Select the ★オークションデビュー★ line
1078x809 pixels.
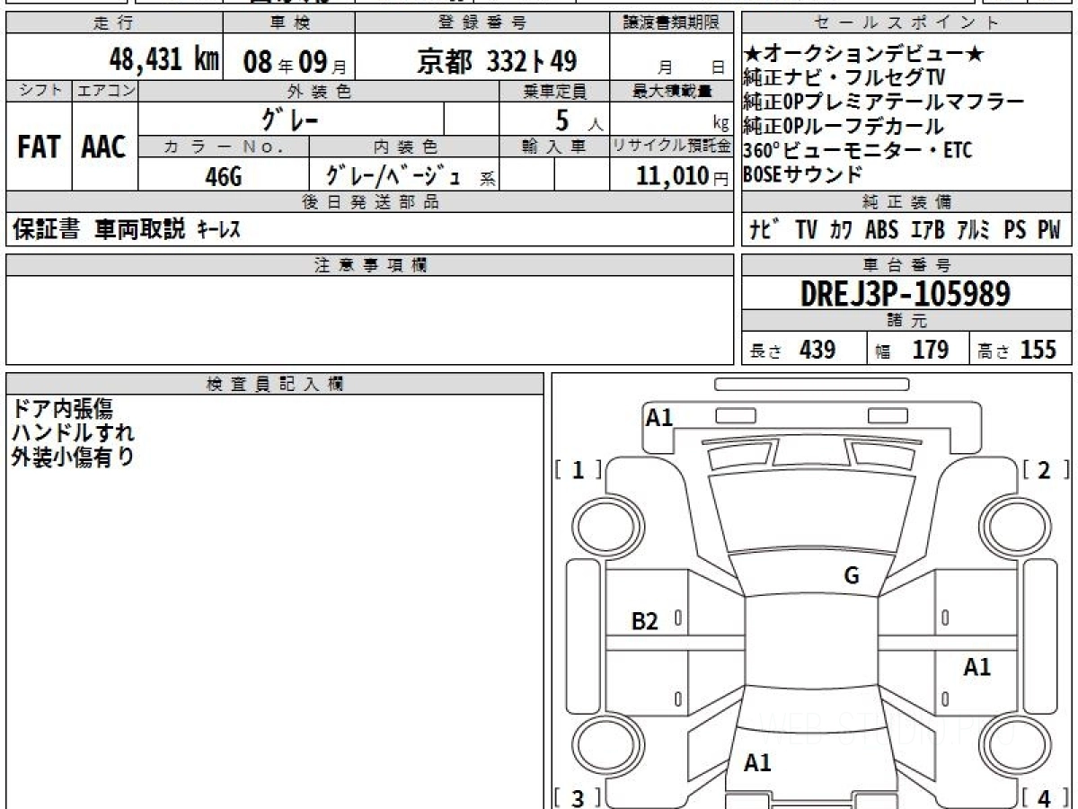coord(864,55)
